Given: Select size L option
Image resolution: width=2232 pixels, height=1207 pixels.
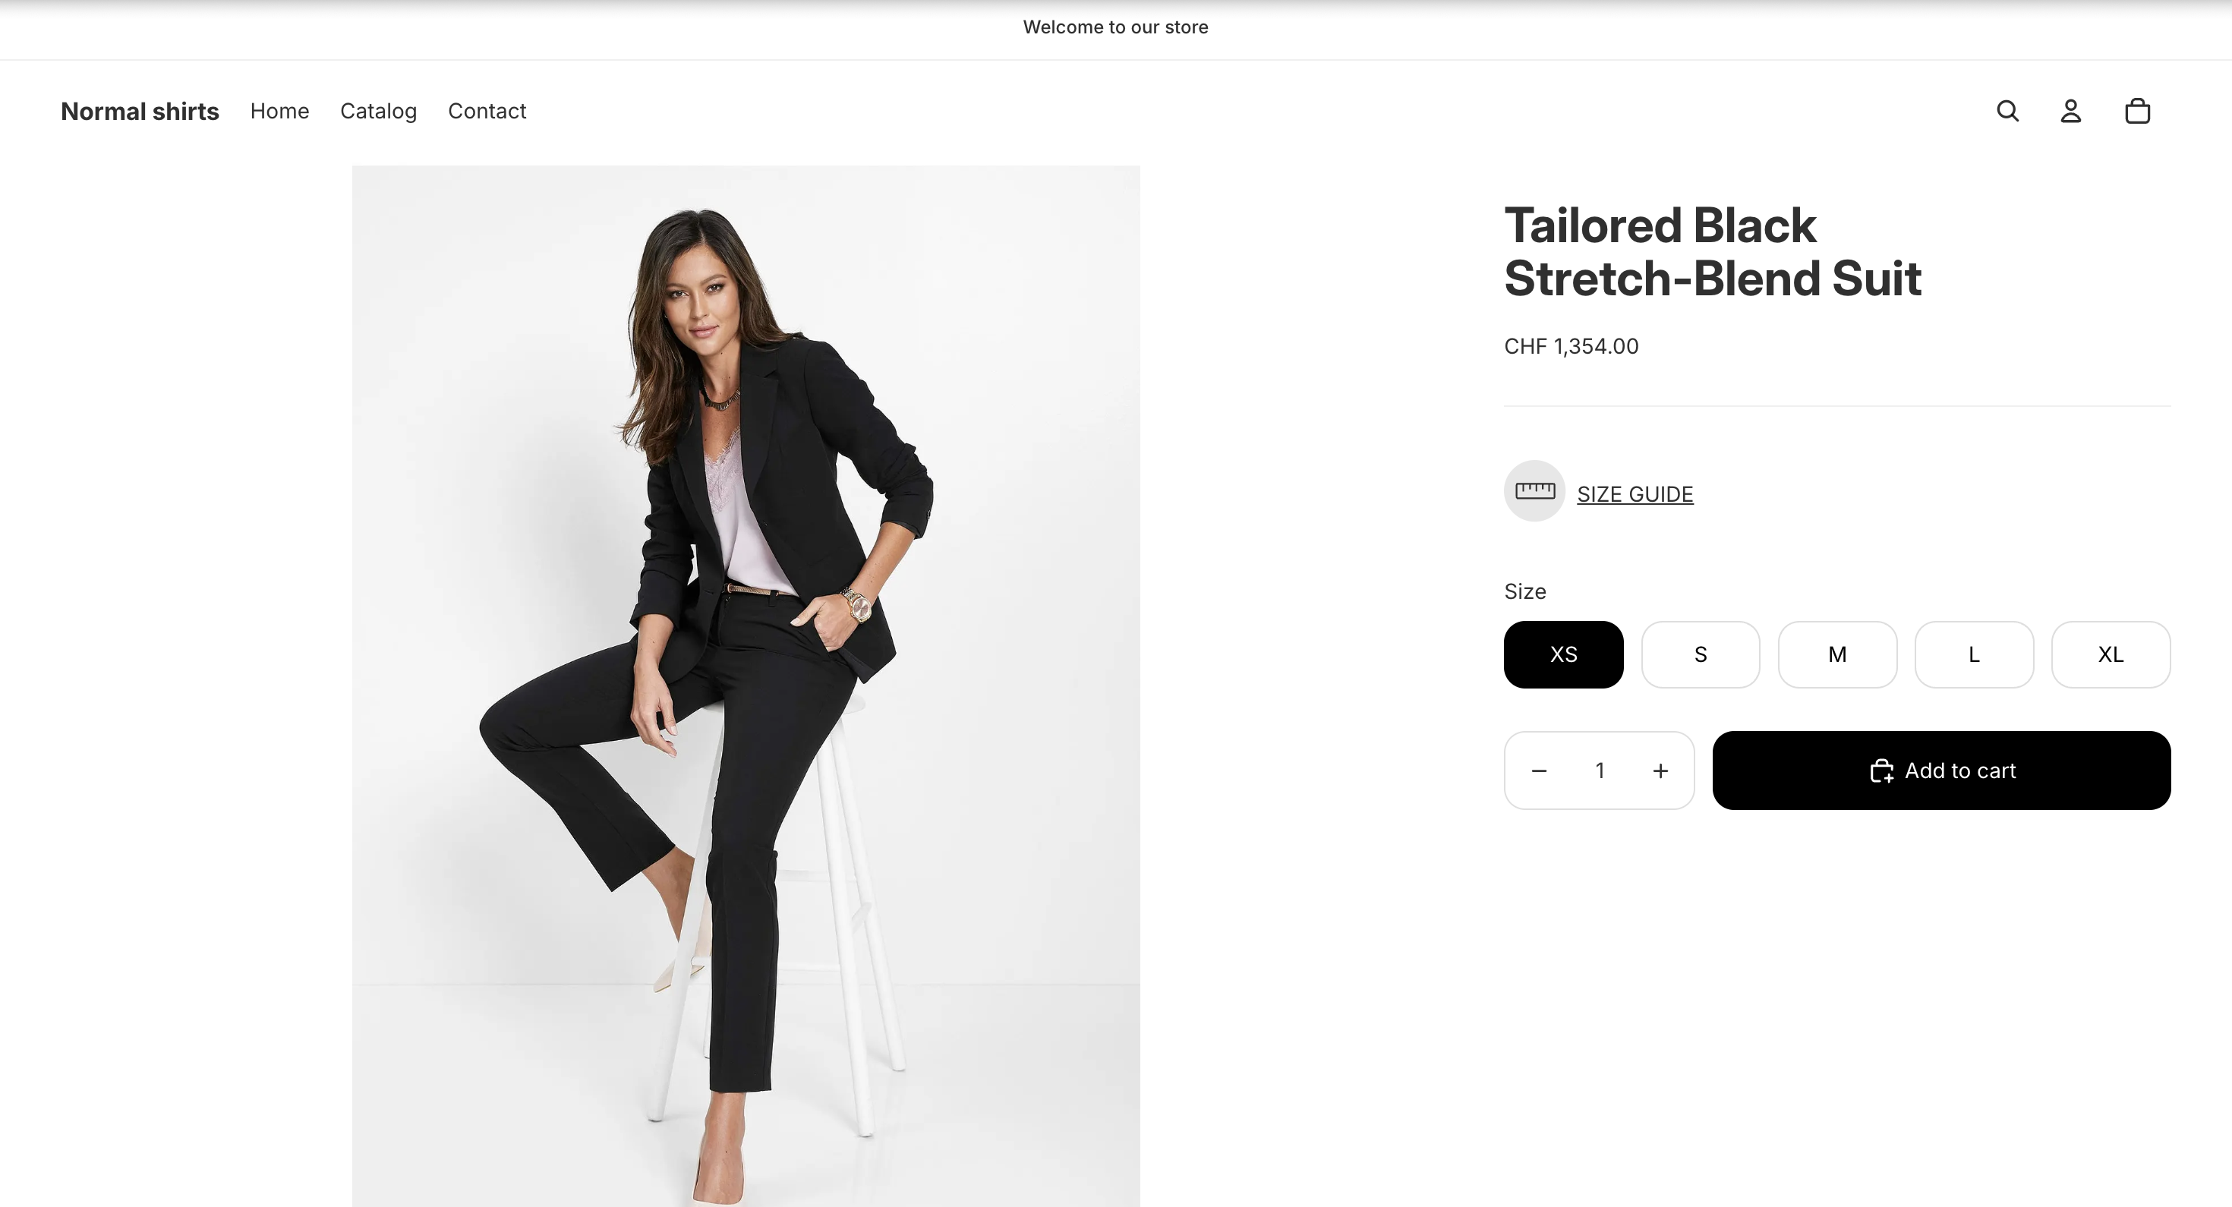Looking at the screenshot, I should [x=1974, y=654].
